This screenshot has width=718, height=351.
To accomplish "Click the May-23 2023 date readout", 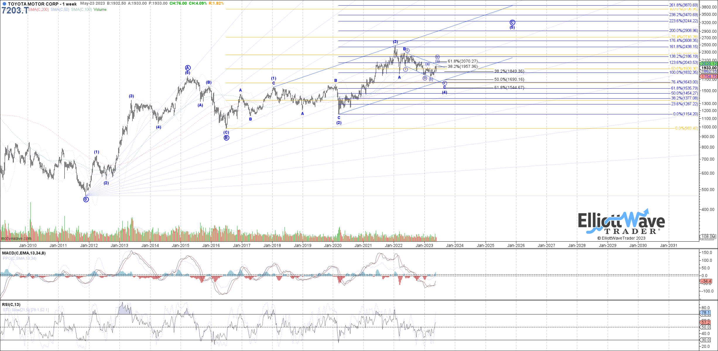I will tap(92, 4).
